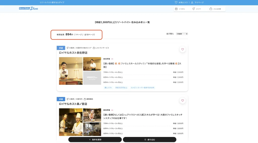Click 9月中いつでも〜3ヶ月以上 row
Image resolution: width=258 pixels, height=143 pixels.
coord(143,133)
